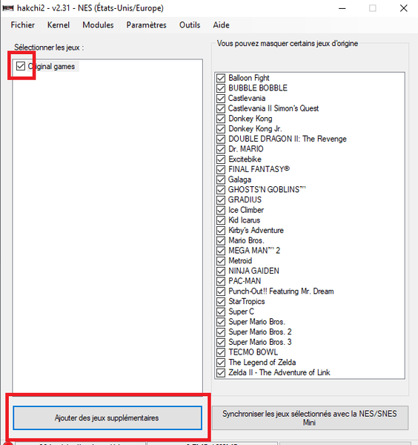
Task: Uncheck Kirby's Adventure checkbox
Action: coord(221,231)
